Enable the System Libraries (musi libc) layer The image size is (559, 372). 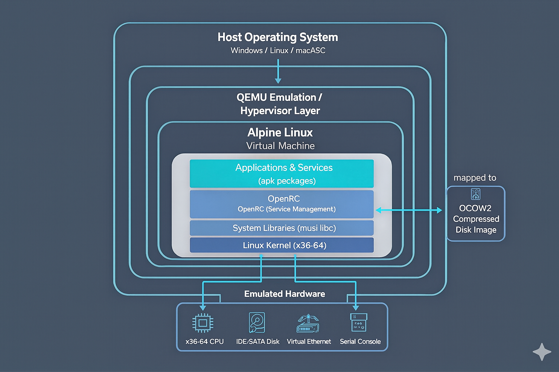click(282, 228)
